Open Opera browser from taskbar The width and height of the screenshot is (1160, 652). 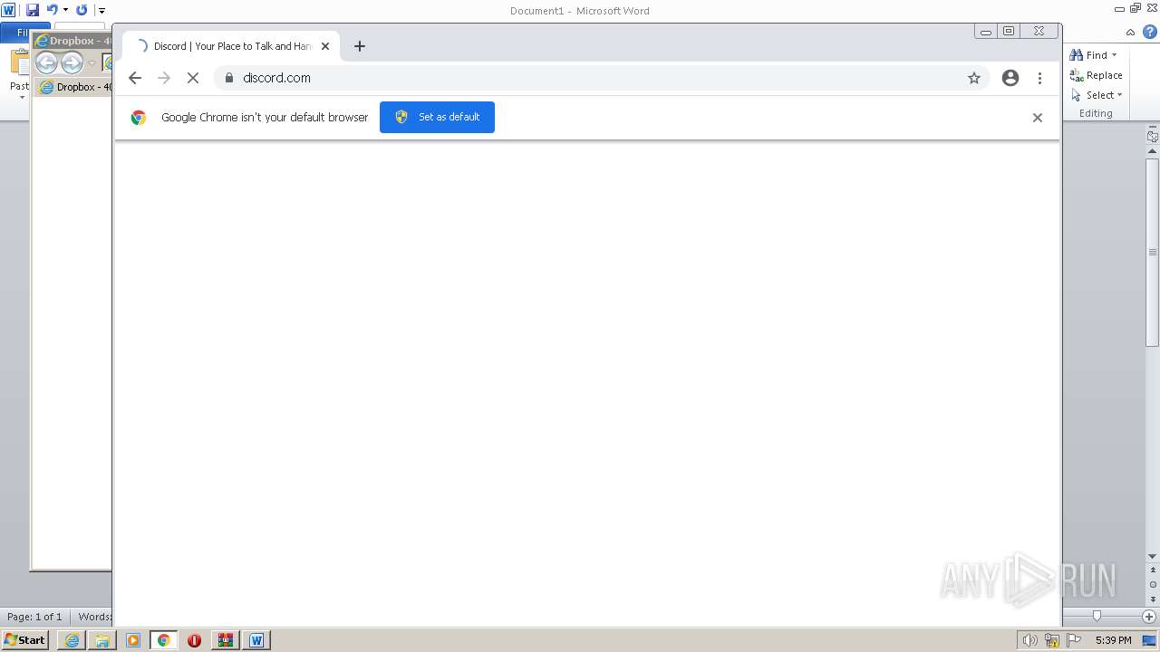coord(194,640)
